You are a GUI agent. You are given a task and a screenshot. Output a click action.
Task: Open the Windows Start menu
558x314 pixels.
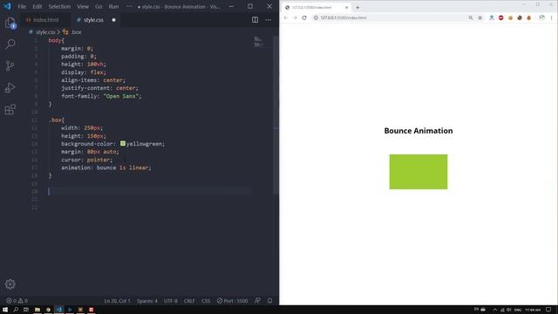5,310
